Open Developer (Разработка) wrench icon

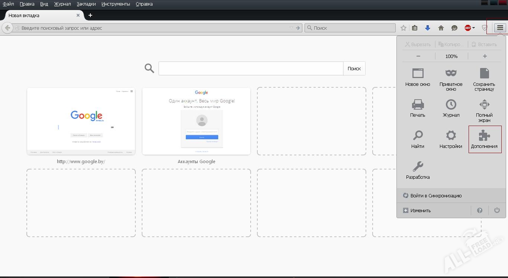pos(418,167)
